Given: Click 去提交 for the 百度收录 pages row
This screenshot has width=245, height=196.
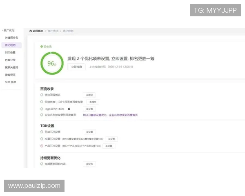Looking at the screenshot, I should pyautogui.click(x=93, y=102).
